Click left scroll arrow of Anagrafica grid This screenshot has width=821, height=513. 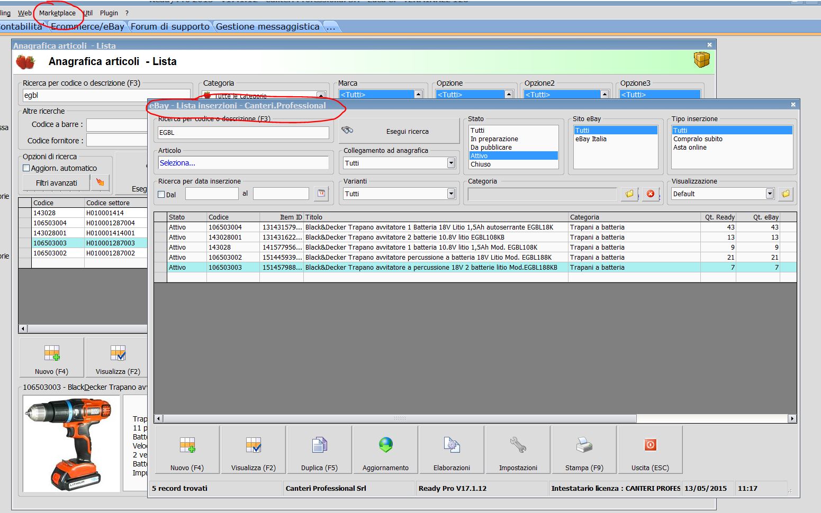23,328
